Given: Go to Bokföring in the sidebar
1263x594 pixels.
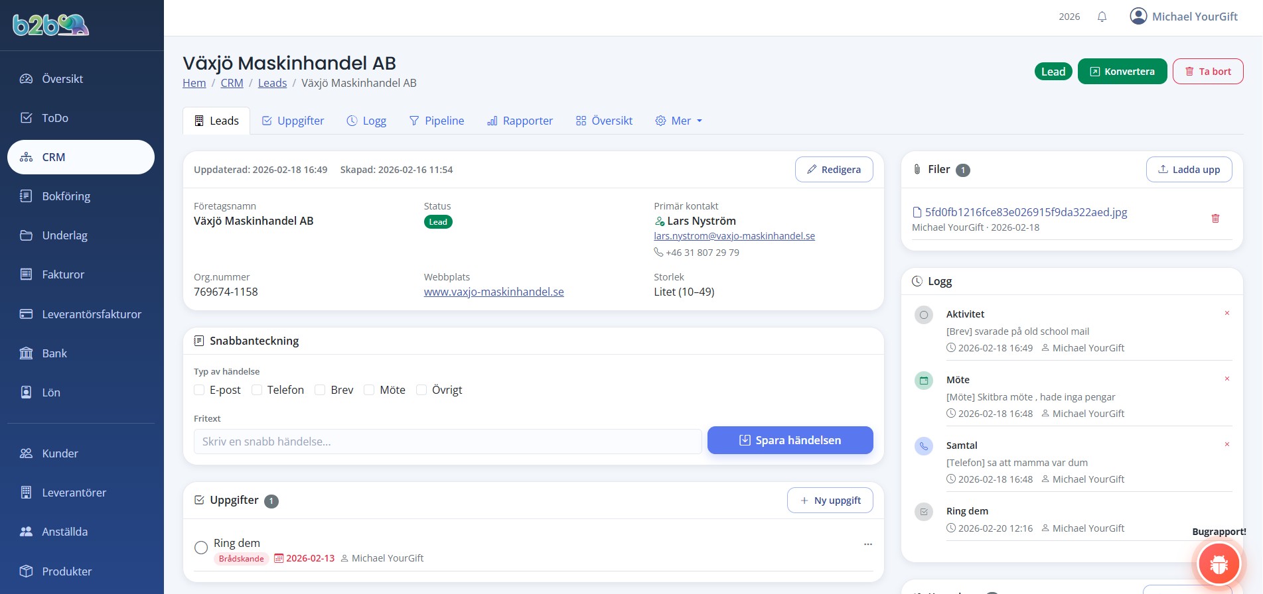Looking at the screenshot, I should (x=66, y=196).
